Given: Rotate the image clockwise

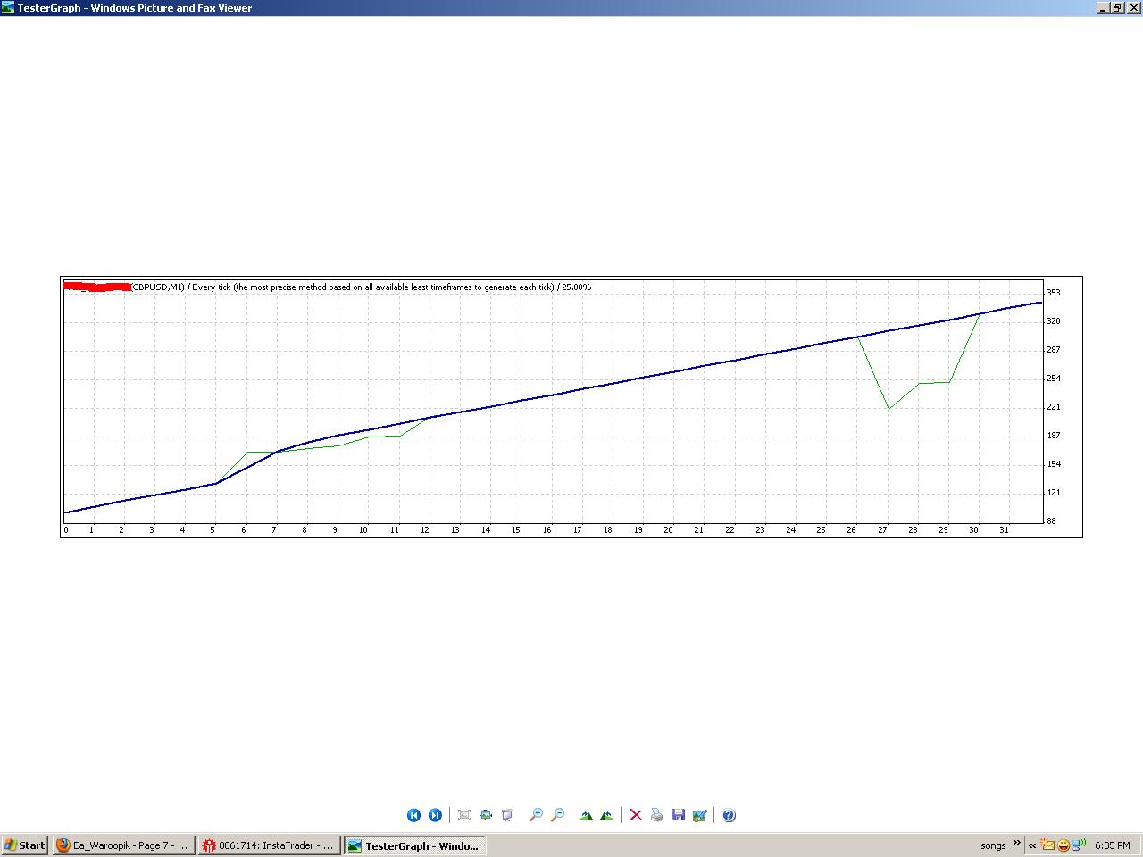Looking at the screenshot, I should coord(586,815).
